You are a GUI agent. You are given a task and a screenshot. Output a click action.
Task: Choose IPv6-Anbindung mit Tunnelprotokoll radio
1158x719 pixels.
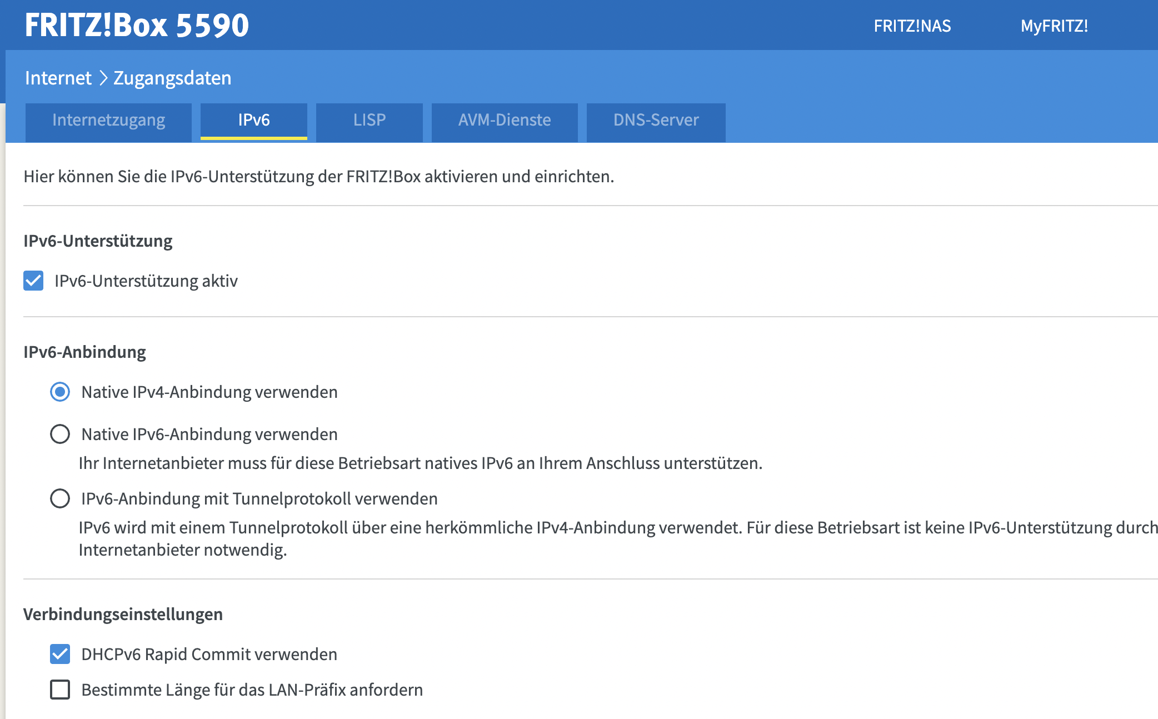coord(60,498)
